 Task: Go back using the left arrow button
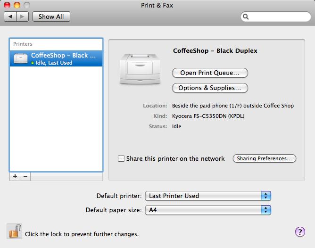[x=10, y=17]
